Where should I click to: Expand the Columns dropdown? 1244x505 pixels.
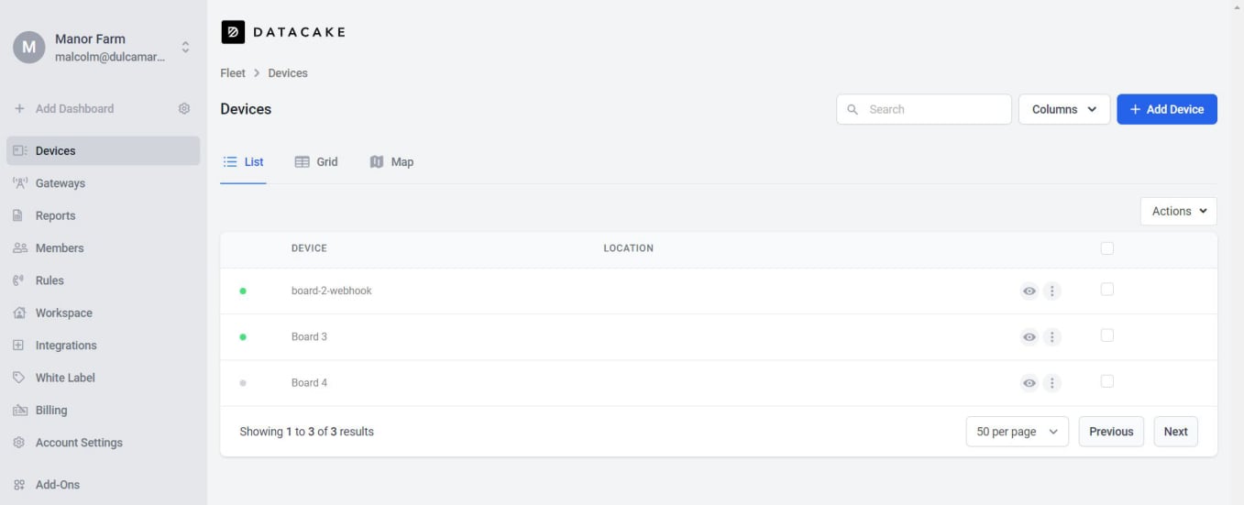click(x=1063, y=109)
